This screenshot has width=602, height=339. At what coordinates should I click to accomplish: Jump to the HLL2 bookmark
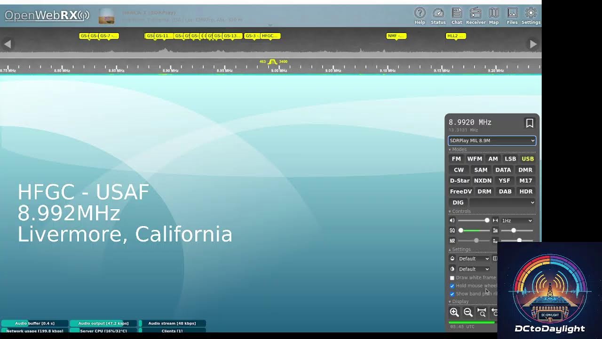tap(456, 36)
